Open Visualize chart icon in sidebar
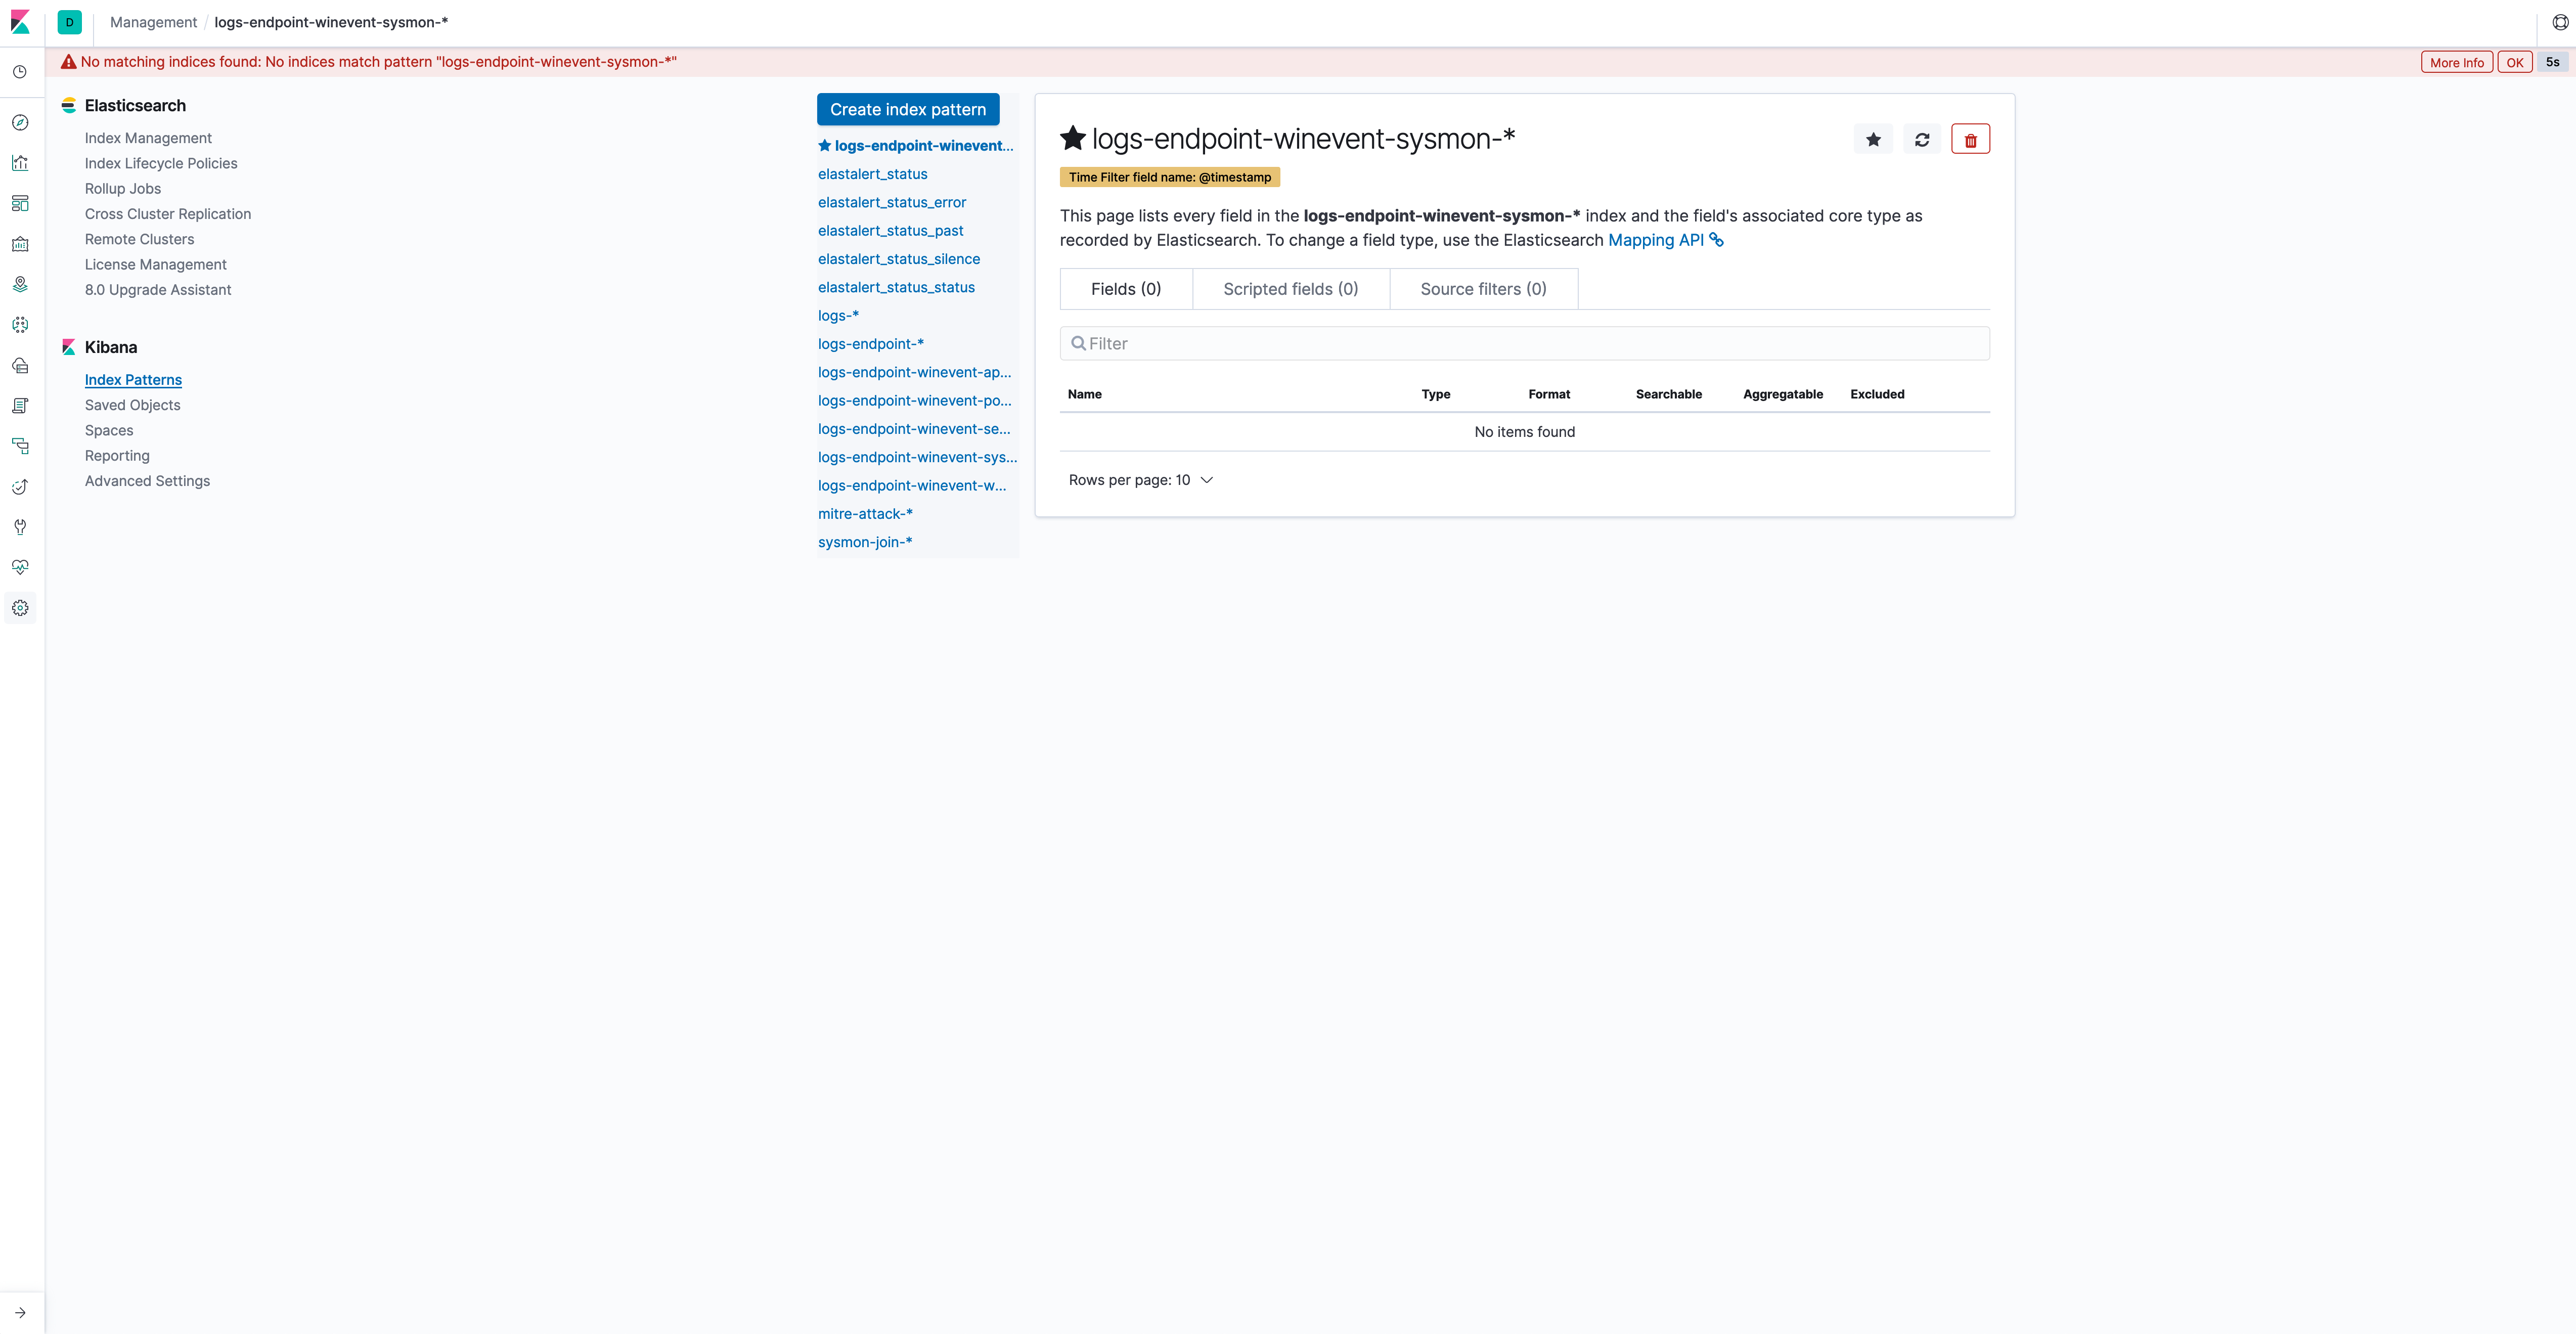 pos(20,163)
